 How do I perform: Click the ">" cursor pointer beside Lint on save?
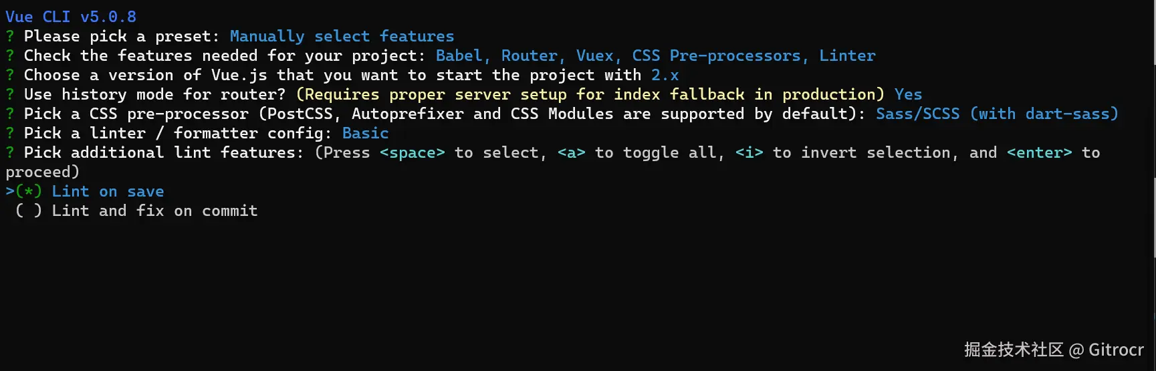click(10, 191)
